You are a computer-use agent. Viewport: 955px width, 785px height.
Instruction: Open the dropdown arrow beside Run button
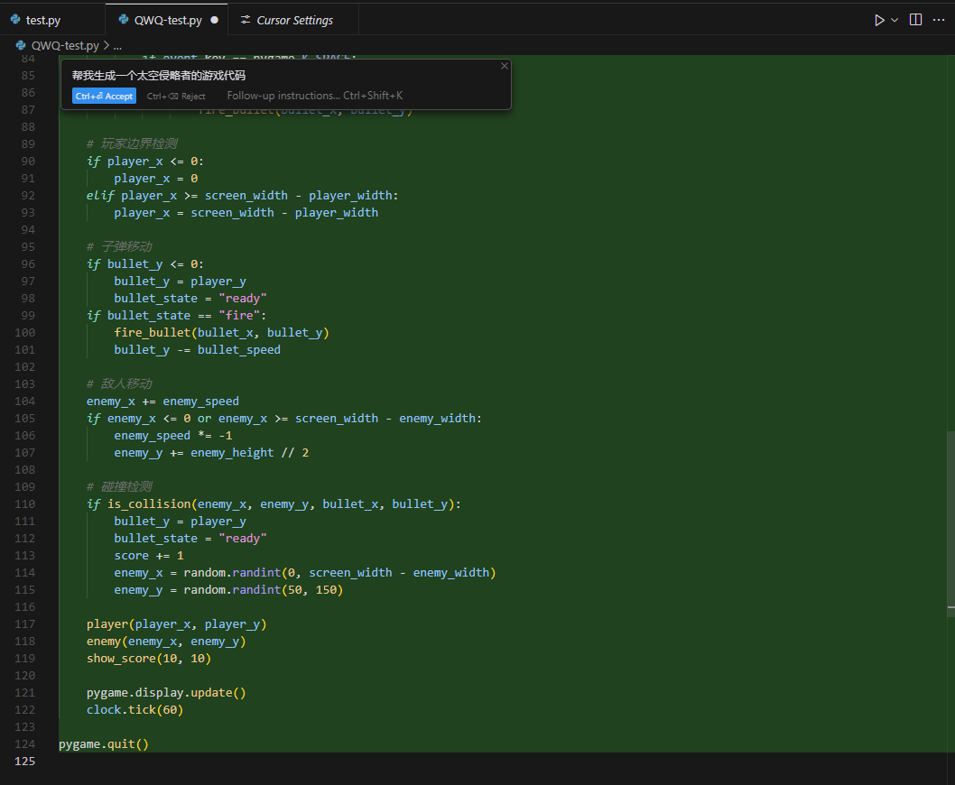[895, 20]
